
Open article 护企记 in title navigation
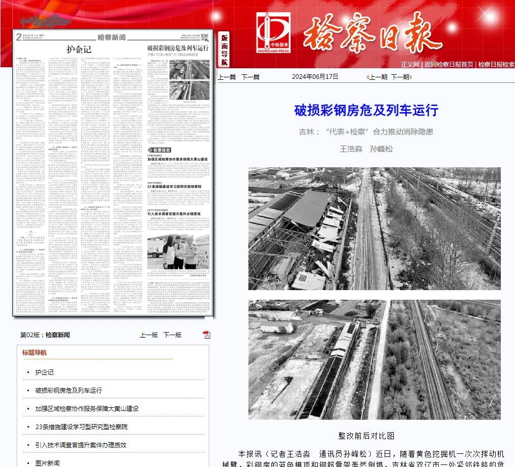[44, 372]
